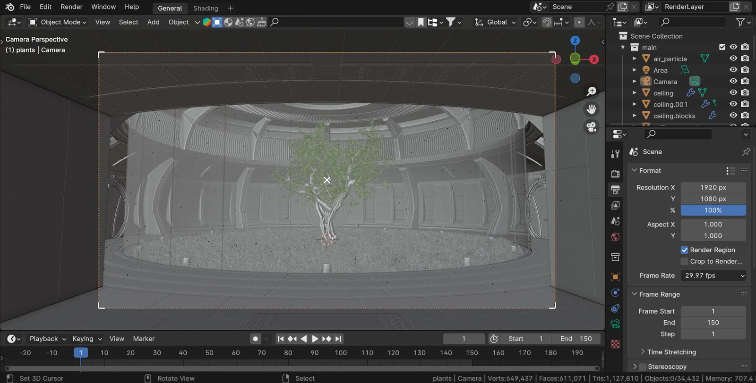Jump to the first frame
Image resolution: width=756 pixels, height=383 pixels.
click(x=281, y=339)
